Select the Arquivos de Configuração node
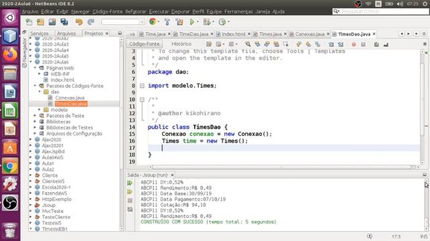The width and height of the screenshot is (430, 241). (x=74, y=134)
